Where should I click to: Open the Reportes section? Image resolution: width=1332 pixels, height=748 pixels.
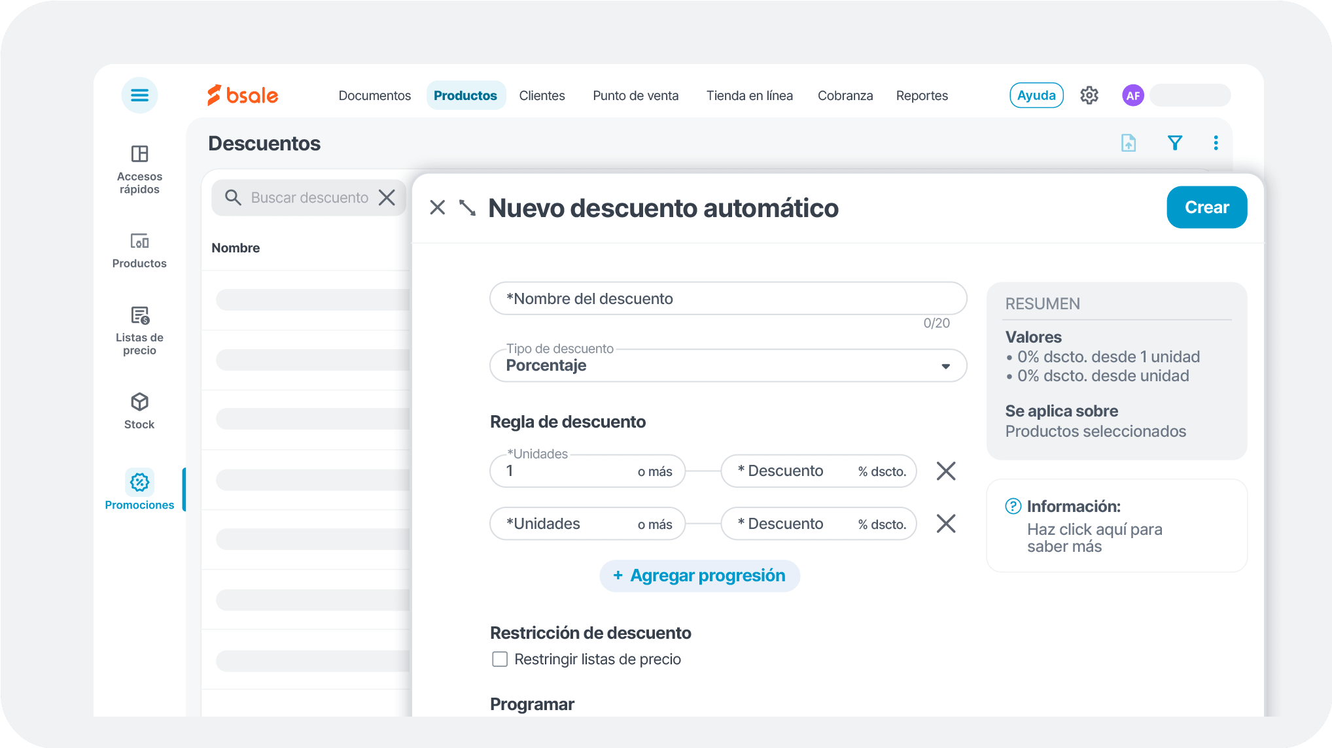click(x=922, y=95)
